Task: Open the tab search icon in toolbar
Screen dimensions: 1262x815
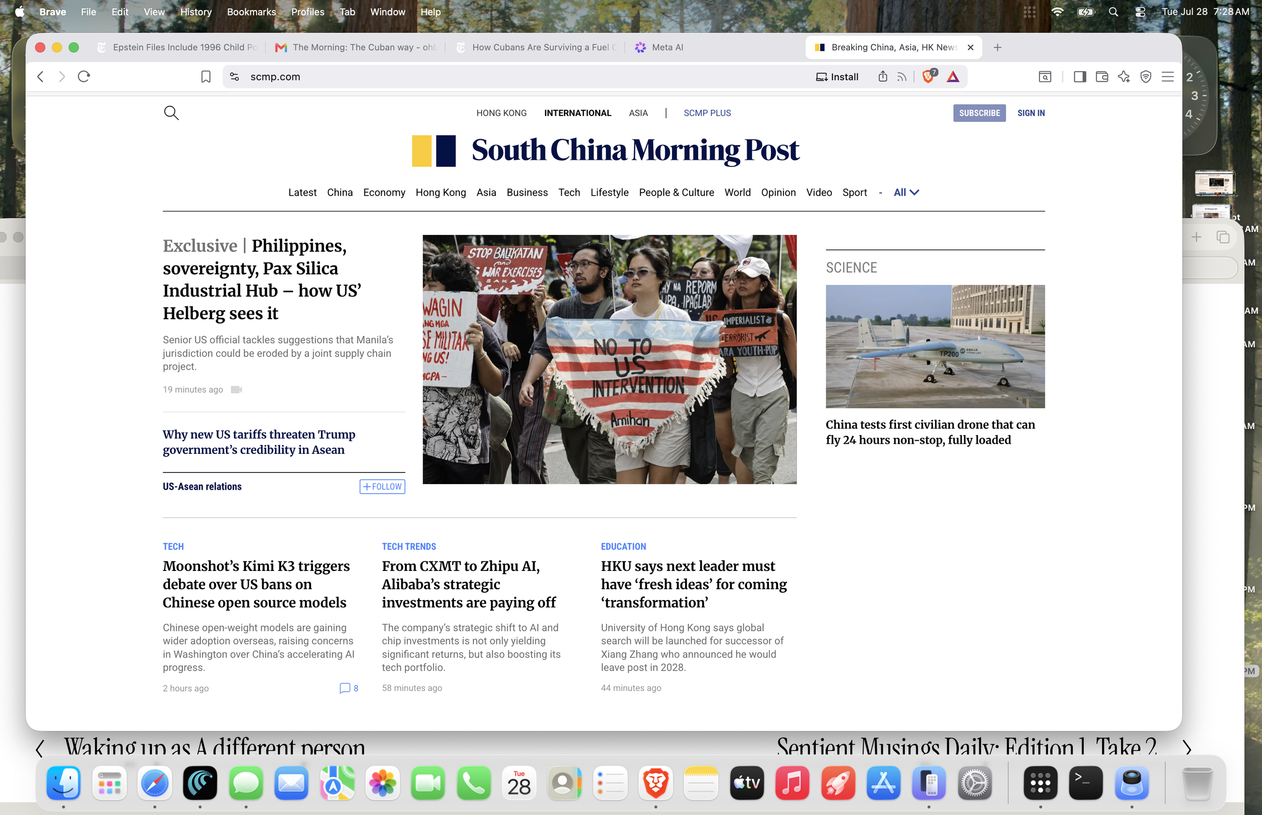Action: [x=1045, y=77]
